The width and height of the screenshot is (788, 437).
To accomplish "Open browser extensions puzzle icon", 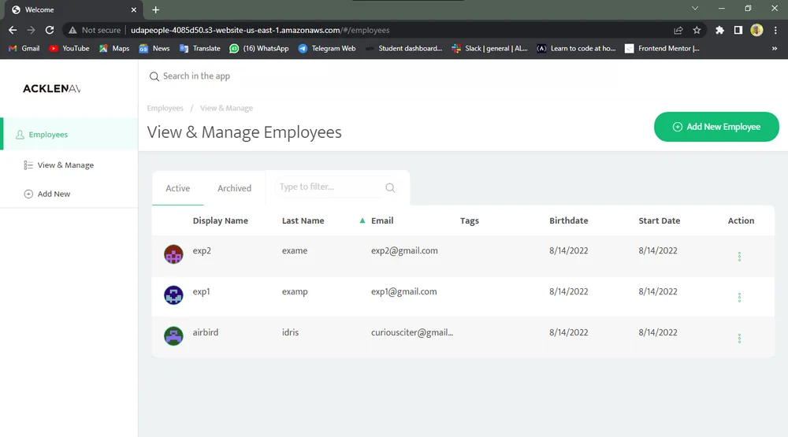I will pos(719,30).
